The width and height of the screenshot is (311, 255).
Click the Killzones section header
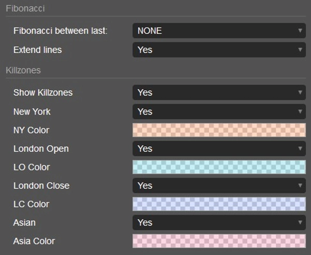[23, 69]
